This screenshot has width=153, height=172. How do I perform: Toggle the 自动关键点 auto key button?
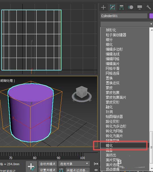48,164
